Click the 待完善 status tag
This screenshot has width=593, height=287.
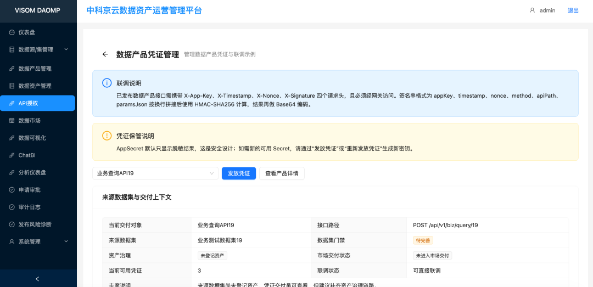pyautogui.click(x=423, y=240)
